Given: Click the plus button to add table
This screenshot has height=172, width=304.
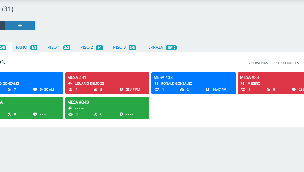Looking at the screenshot, I should [x=20, y=25].
